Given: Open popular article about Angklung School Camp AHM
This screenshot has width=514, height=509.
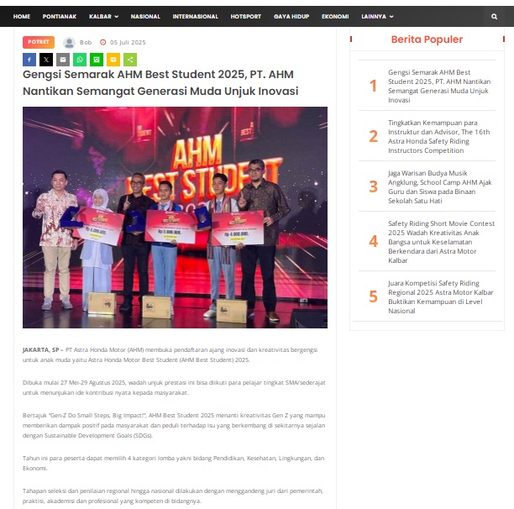Looking at the screenshot, I should (439, 186).
